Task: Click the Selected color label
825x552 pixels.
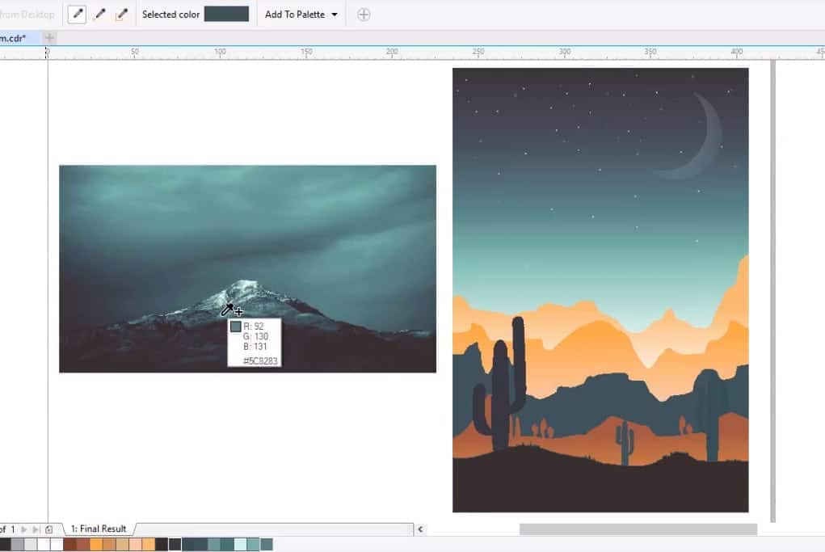Action: (170, 14)
